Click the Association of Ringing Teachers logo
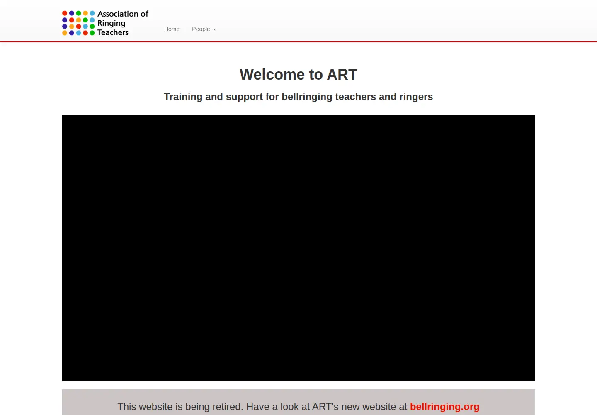 [x=105, y=23]
